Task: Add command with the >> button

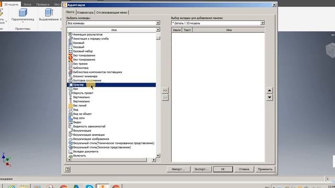Action: 165,90
